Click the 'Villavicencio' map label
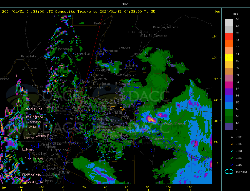250x191 pixels. coord(62,49)
